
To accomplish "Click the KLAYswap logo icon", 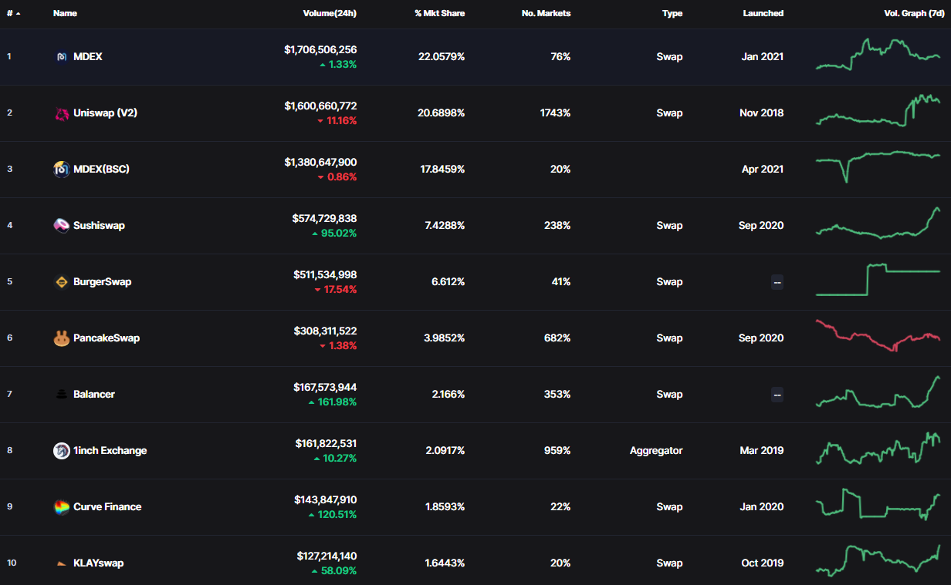I will 62,563.
